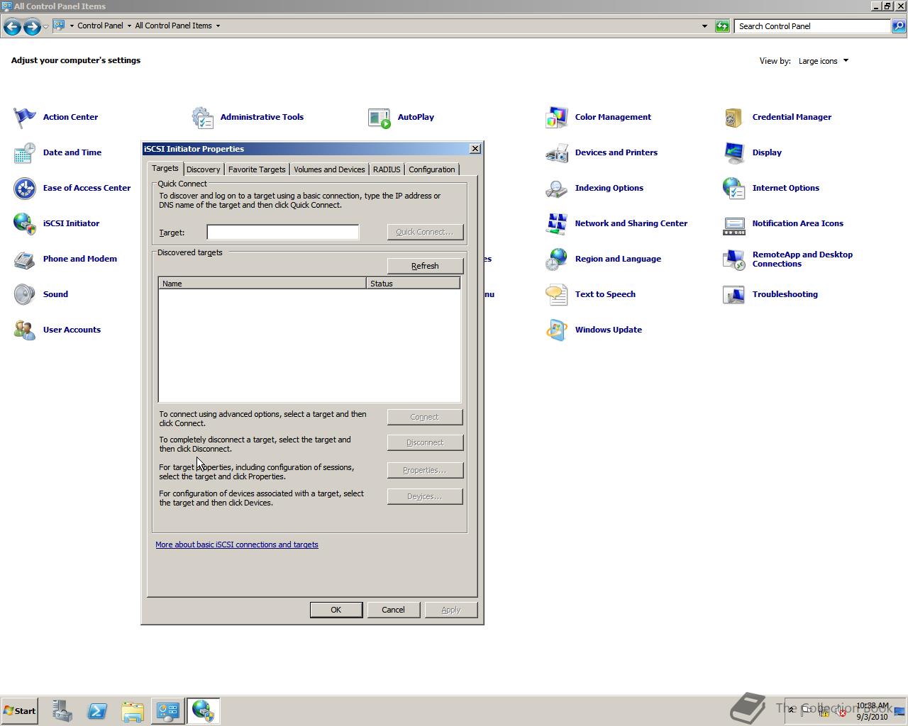The height and width of the screenshot is (726, 908).
Task: Open the RemoteApp and Desktop Connections icon
Action: (734, 259)
